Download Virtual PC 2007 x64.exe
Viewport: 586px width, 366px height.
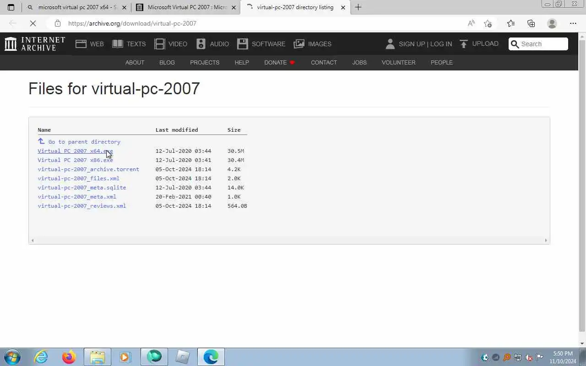pyautogui.click(x=75, y=151)
